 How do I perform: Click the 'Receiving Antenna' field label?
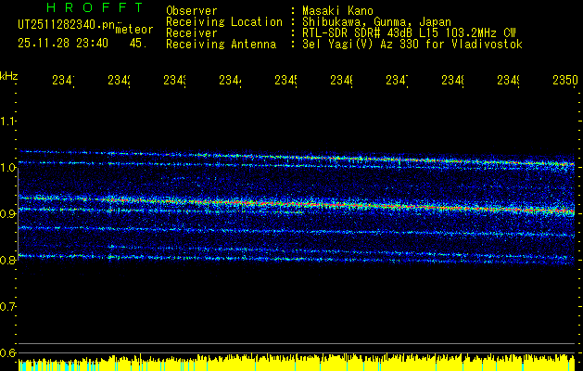click(221, 44)
